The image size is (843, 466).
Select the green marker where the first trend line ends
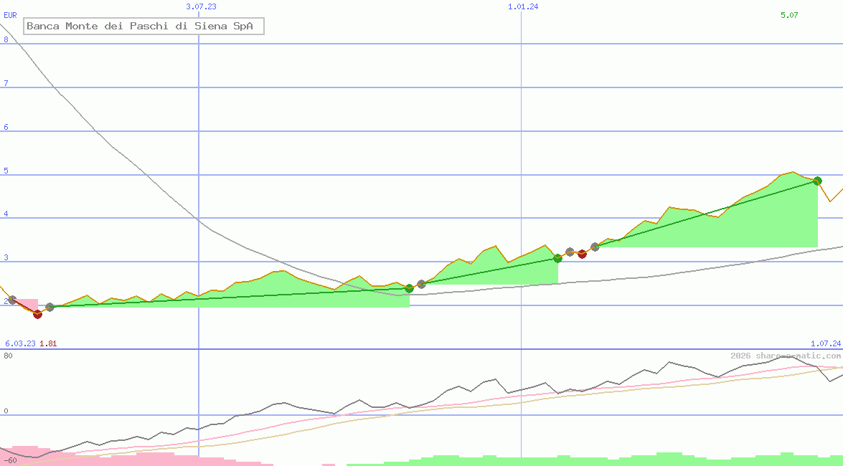click(409, 288)
